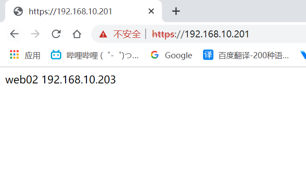Screen dimensions: 306x182
Task: Click the browser back arrow
Action: [x=14, y=34]
